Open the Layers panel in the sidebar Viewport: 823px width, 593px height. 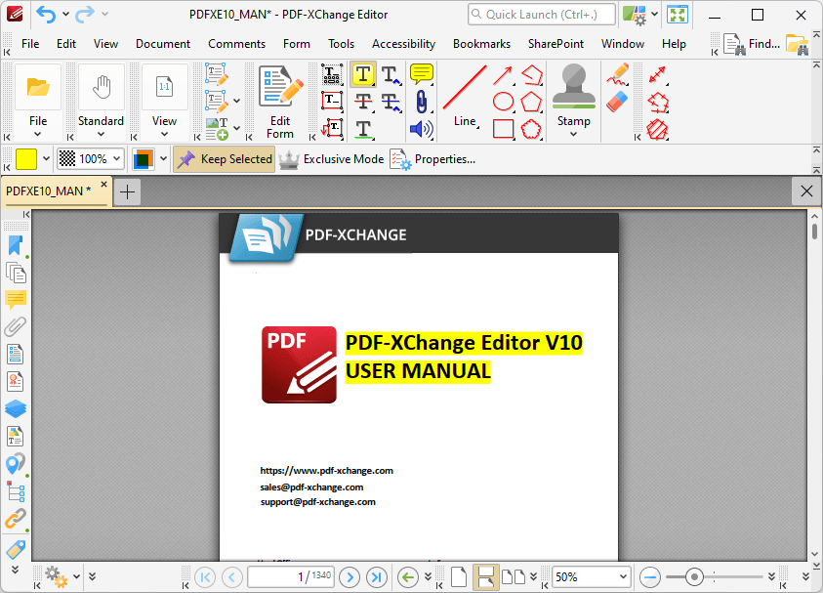point(16,408)
